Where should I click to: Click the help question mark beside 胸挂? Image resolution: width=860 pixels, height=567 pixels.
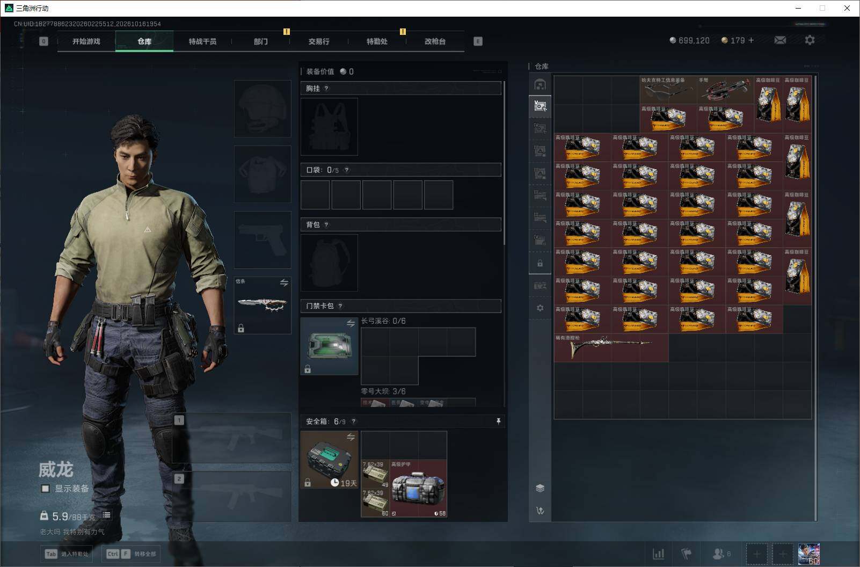[x=326, y=89]
